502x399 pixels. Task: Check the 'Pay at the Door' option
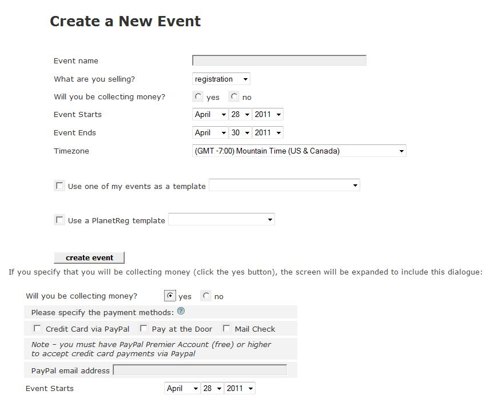pos(144,328)
